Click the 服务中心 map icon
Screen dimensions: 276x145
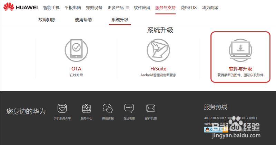pos(87,108)
